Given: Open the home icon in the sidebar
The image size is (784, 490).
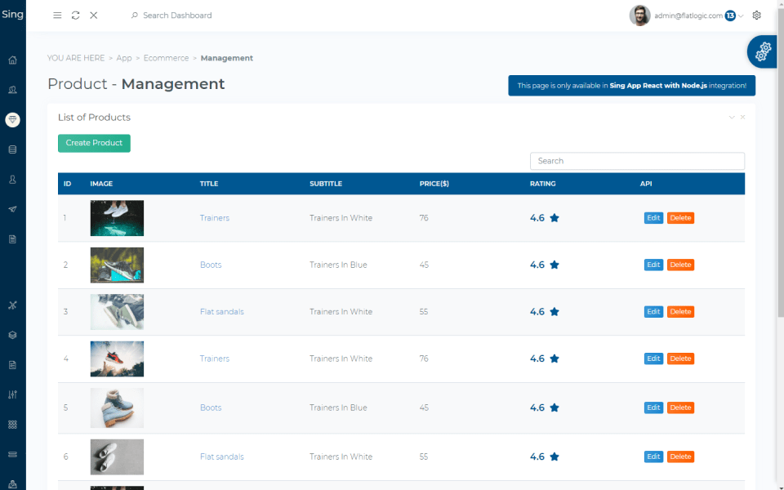Looking at the screenshot, I should click(x=12, y=60).
